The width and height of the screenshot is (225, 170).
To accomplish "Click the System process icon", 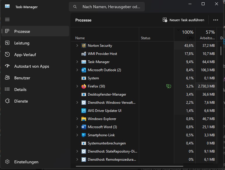I will click(x=84, y=78).
